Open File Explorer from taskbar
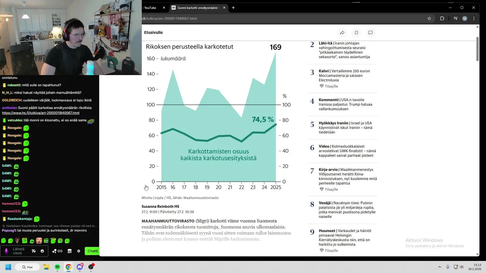 coord(46,267)
